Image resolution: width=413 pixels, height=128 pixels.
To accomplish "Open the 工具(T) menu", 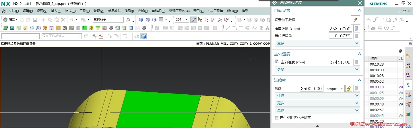I will (84, 11).
